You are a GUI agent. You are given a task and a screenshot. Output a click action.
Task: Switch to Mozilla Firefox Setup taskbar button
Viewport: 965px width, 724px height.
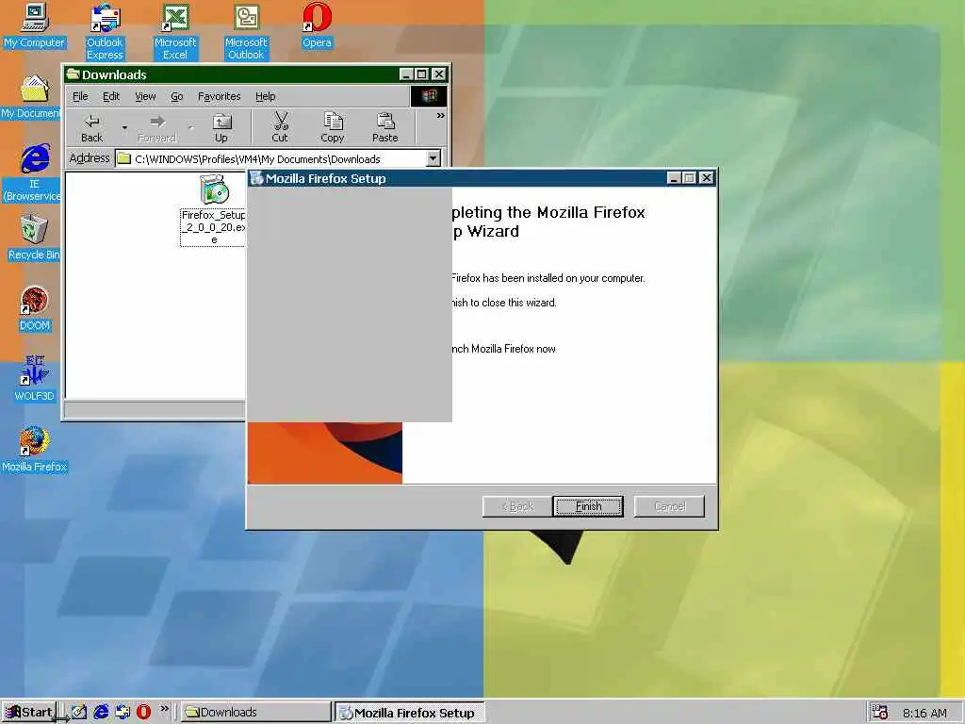coord(410,713)
